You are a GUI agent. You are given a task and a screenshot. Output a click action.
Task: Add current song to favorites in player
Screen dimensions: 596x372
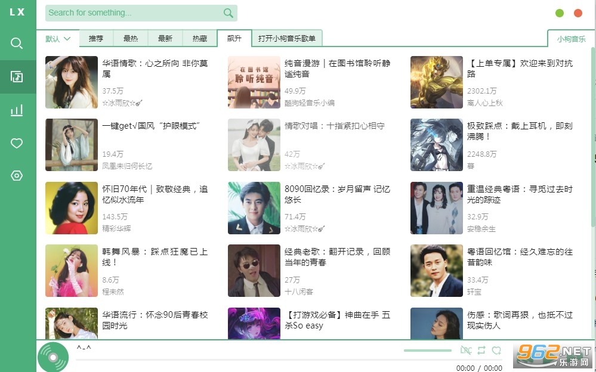(x=496, y=351)
